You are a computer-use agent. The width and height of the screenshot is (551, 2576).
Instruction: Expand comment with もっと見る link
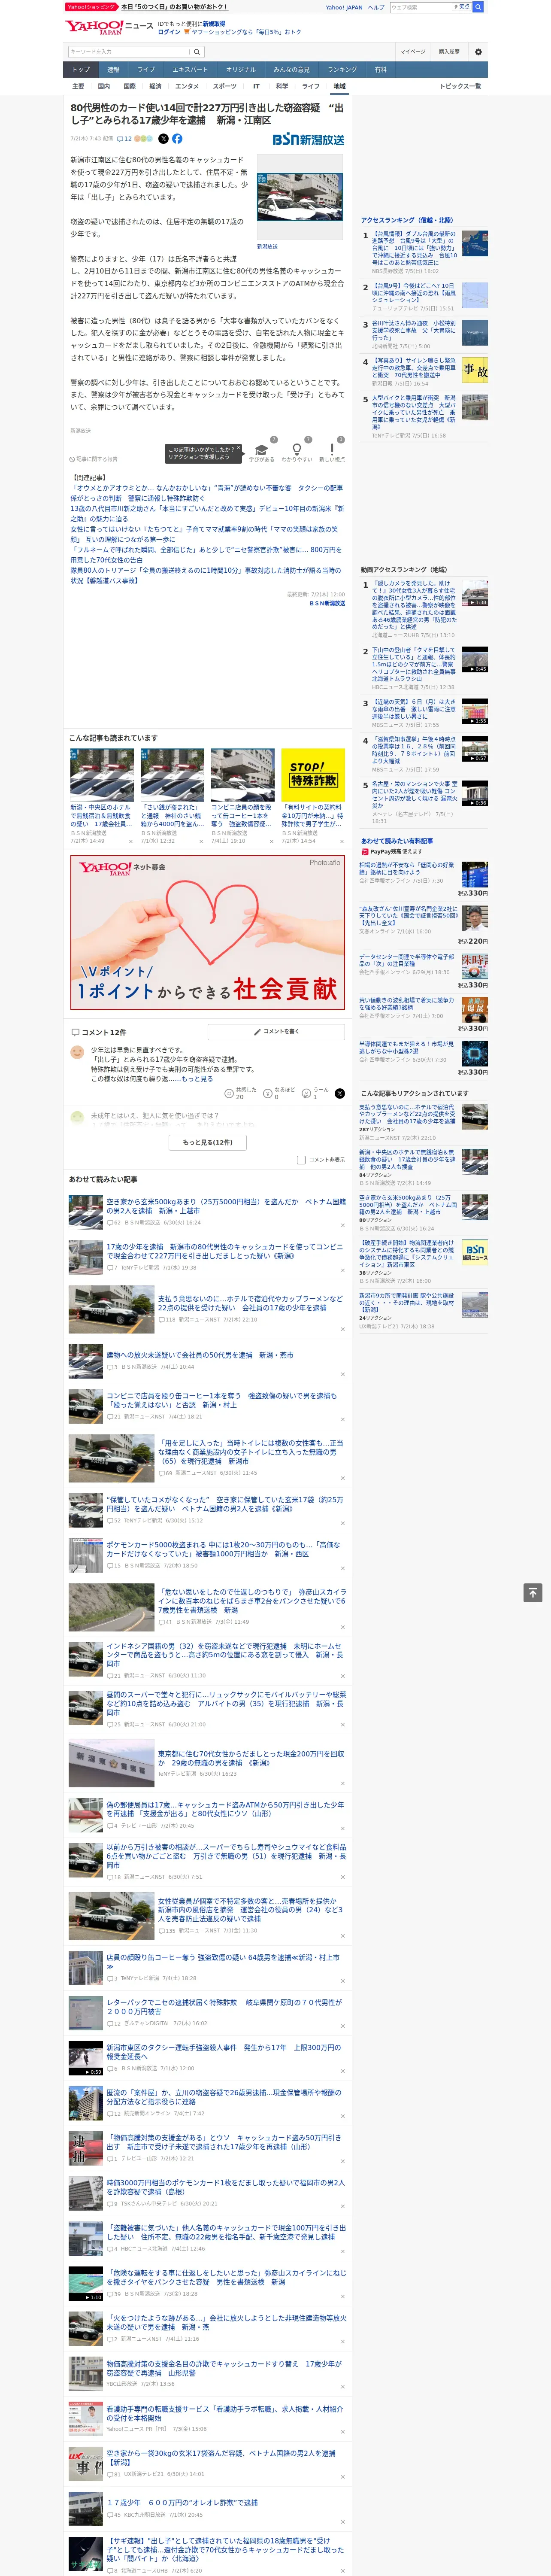pos(197,1079)
